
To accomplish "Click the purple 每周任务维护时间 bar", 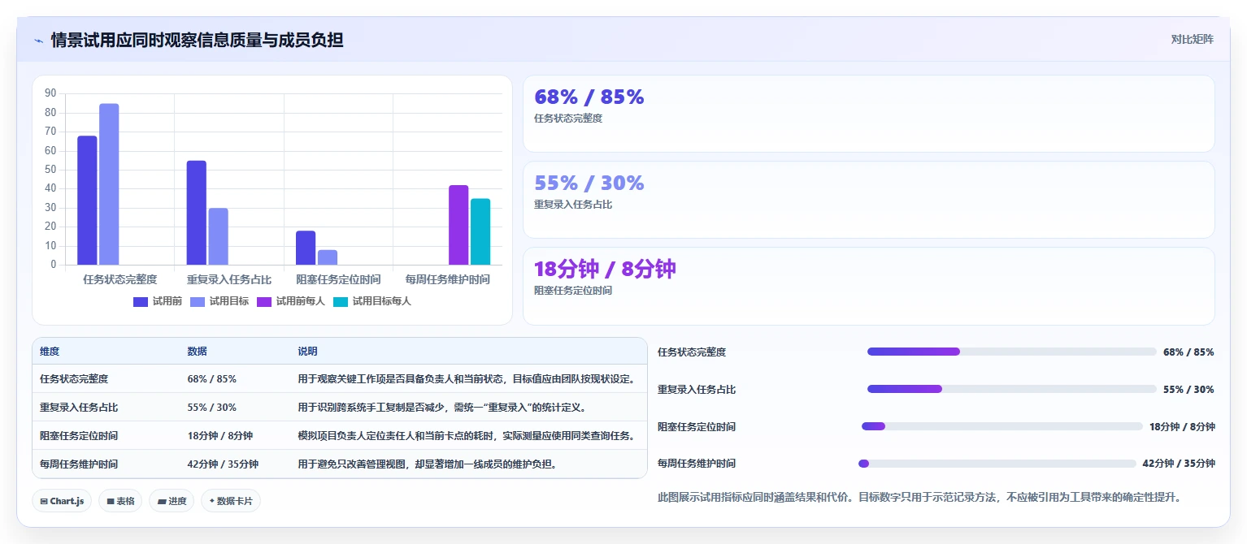I will [x=458, y=225].
